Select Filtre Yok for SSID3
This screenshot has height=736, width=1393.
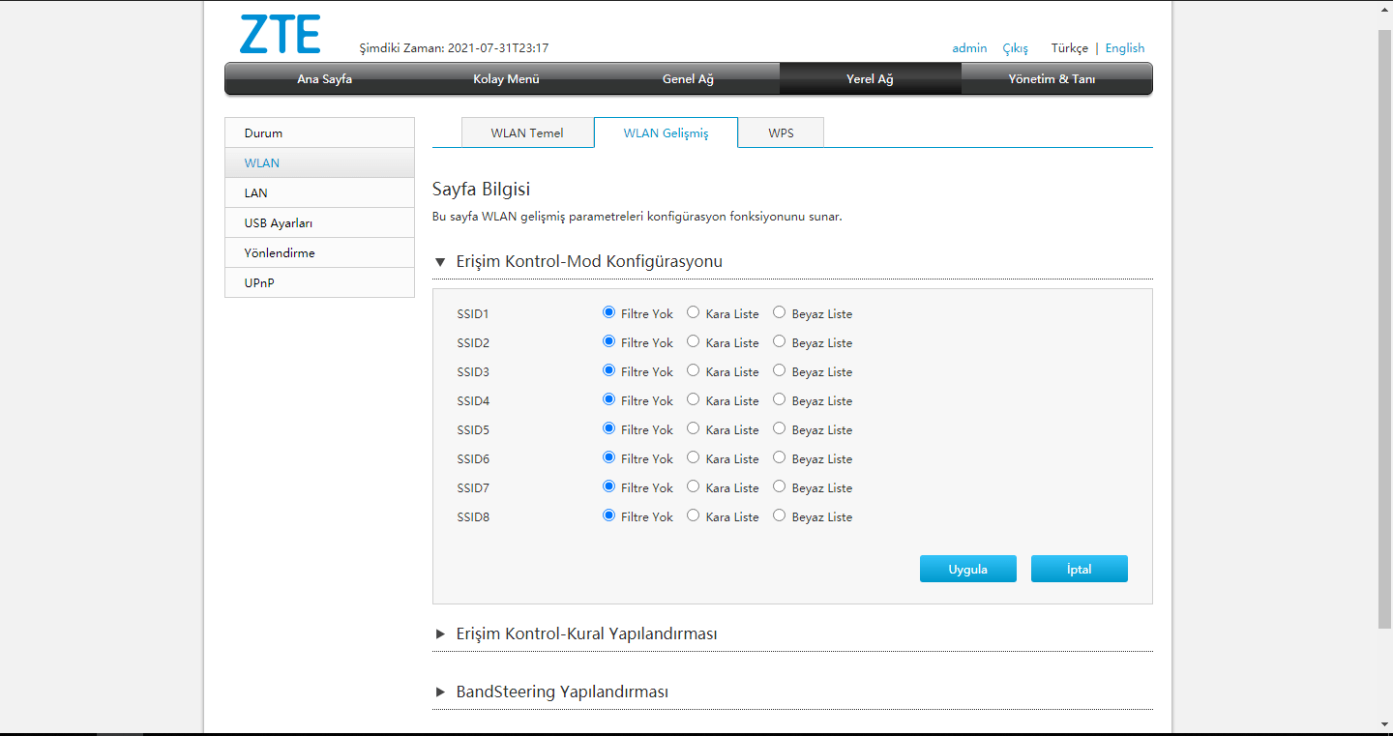point(608,370)
